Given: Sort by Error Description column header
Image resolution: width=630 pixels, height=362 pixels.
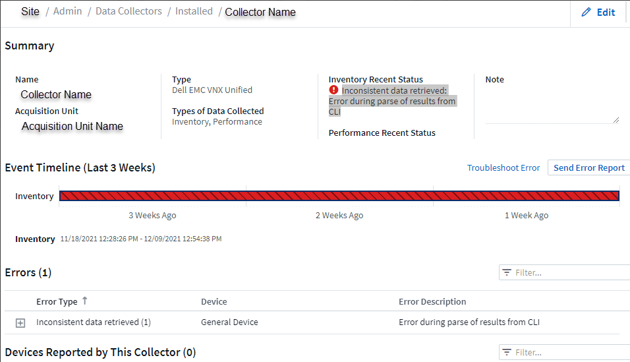Looking at the screenshot, I should pos(432,301).
